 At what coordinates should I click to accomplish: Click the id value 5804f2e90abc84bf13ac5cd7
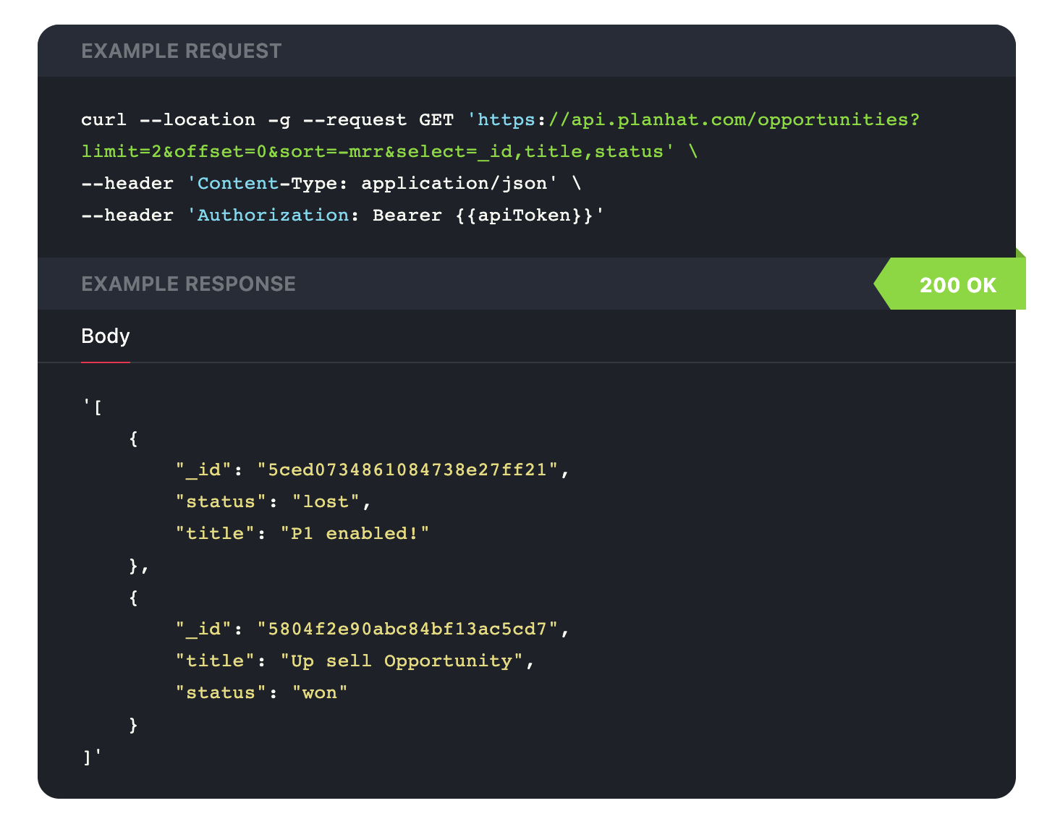coord(407,629)
